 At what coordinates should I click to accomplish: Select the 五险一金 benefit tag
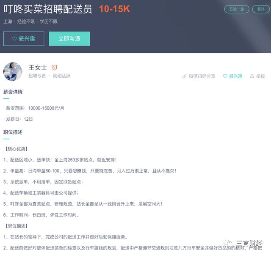[237, 9]
